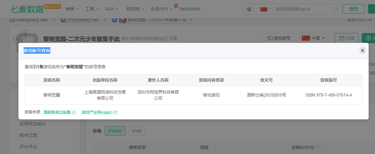This screenshot has height=154, width=375.
Task: Click the 查看改版引导 link
Action: [359, 20]
